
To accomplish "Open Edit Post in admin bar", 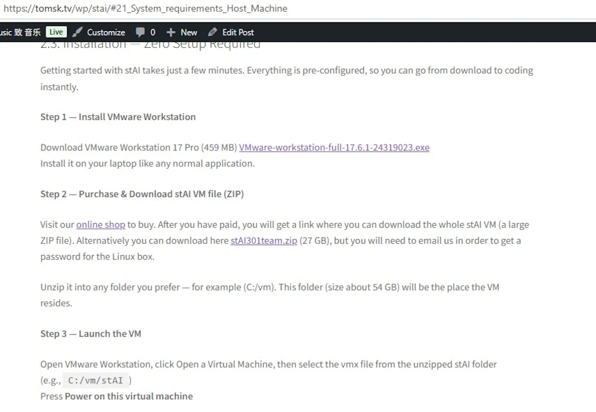I will tap(231, 32).
